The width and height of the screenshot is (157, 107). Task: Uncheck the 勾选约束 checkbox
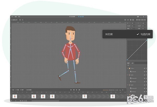tap(138, 34)
